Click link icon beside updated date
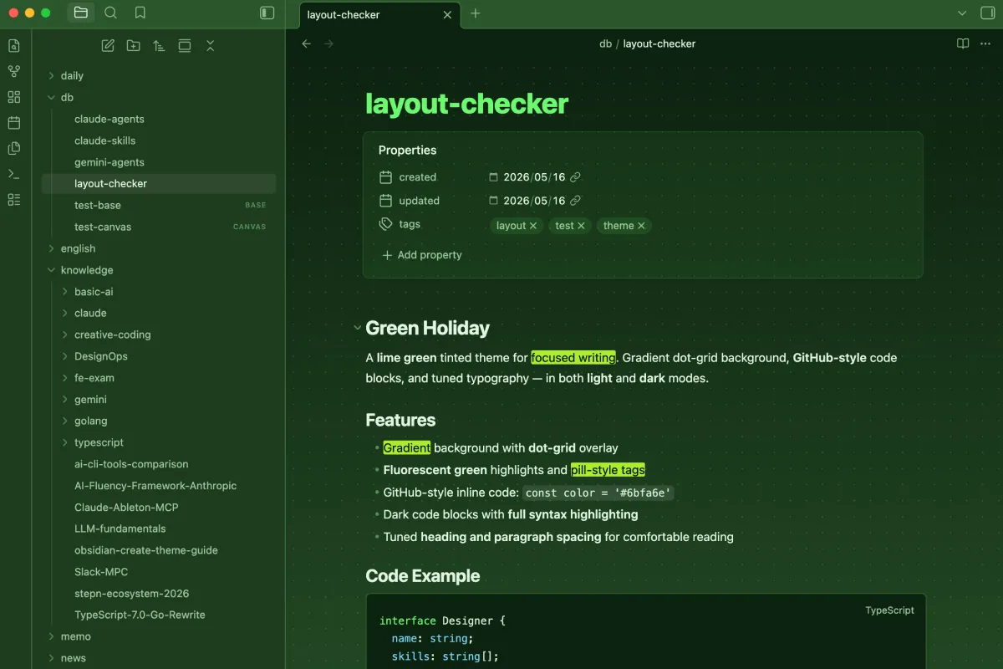Screen dimensions: 1003x669 (575, 201)
